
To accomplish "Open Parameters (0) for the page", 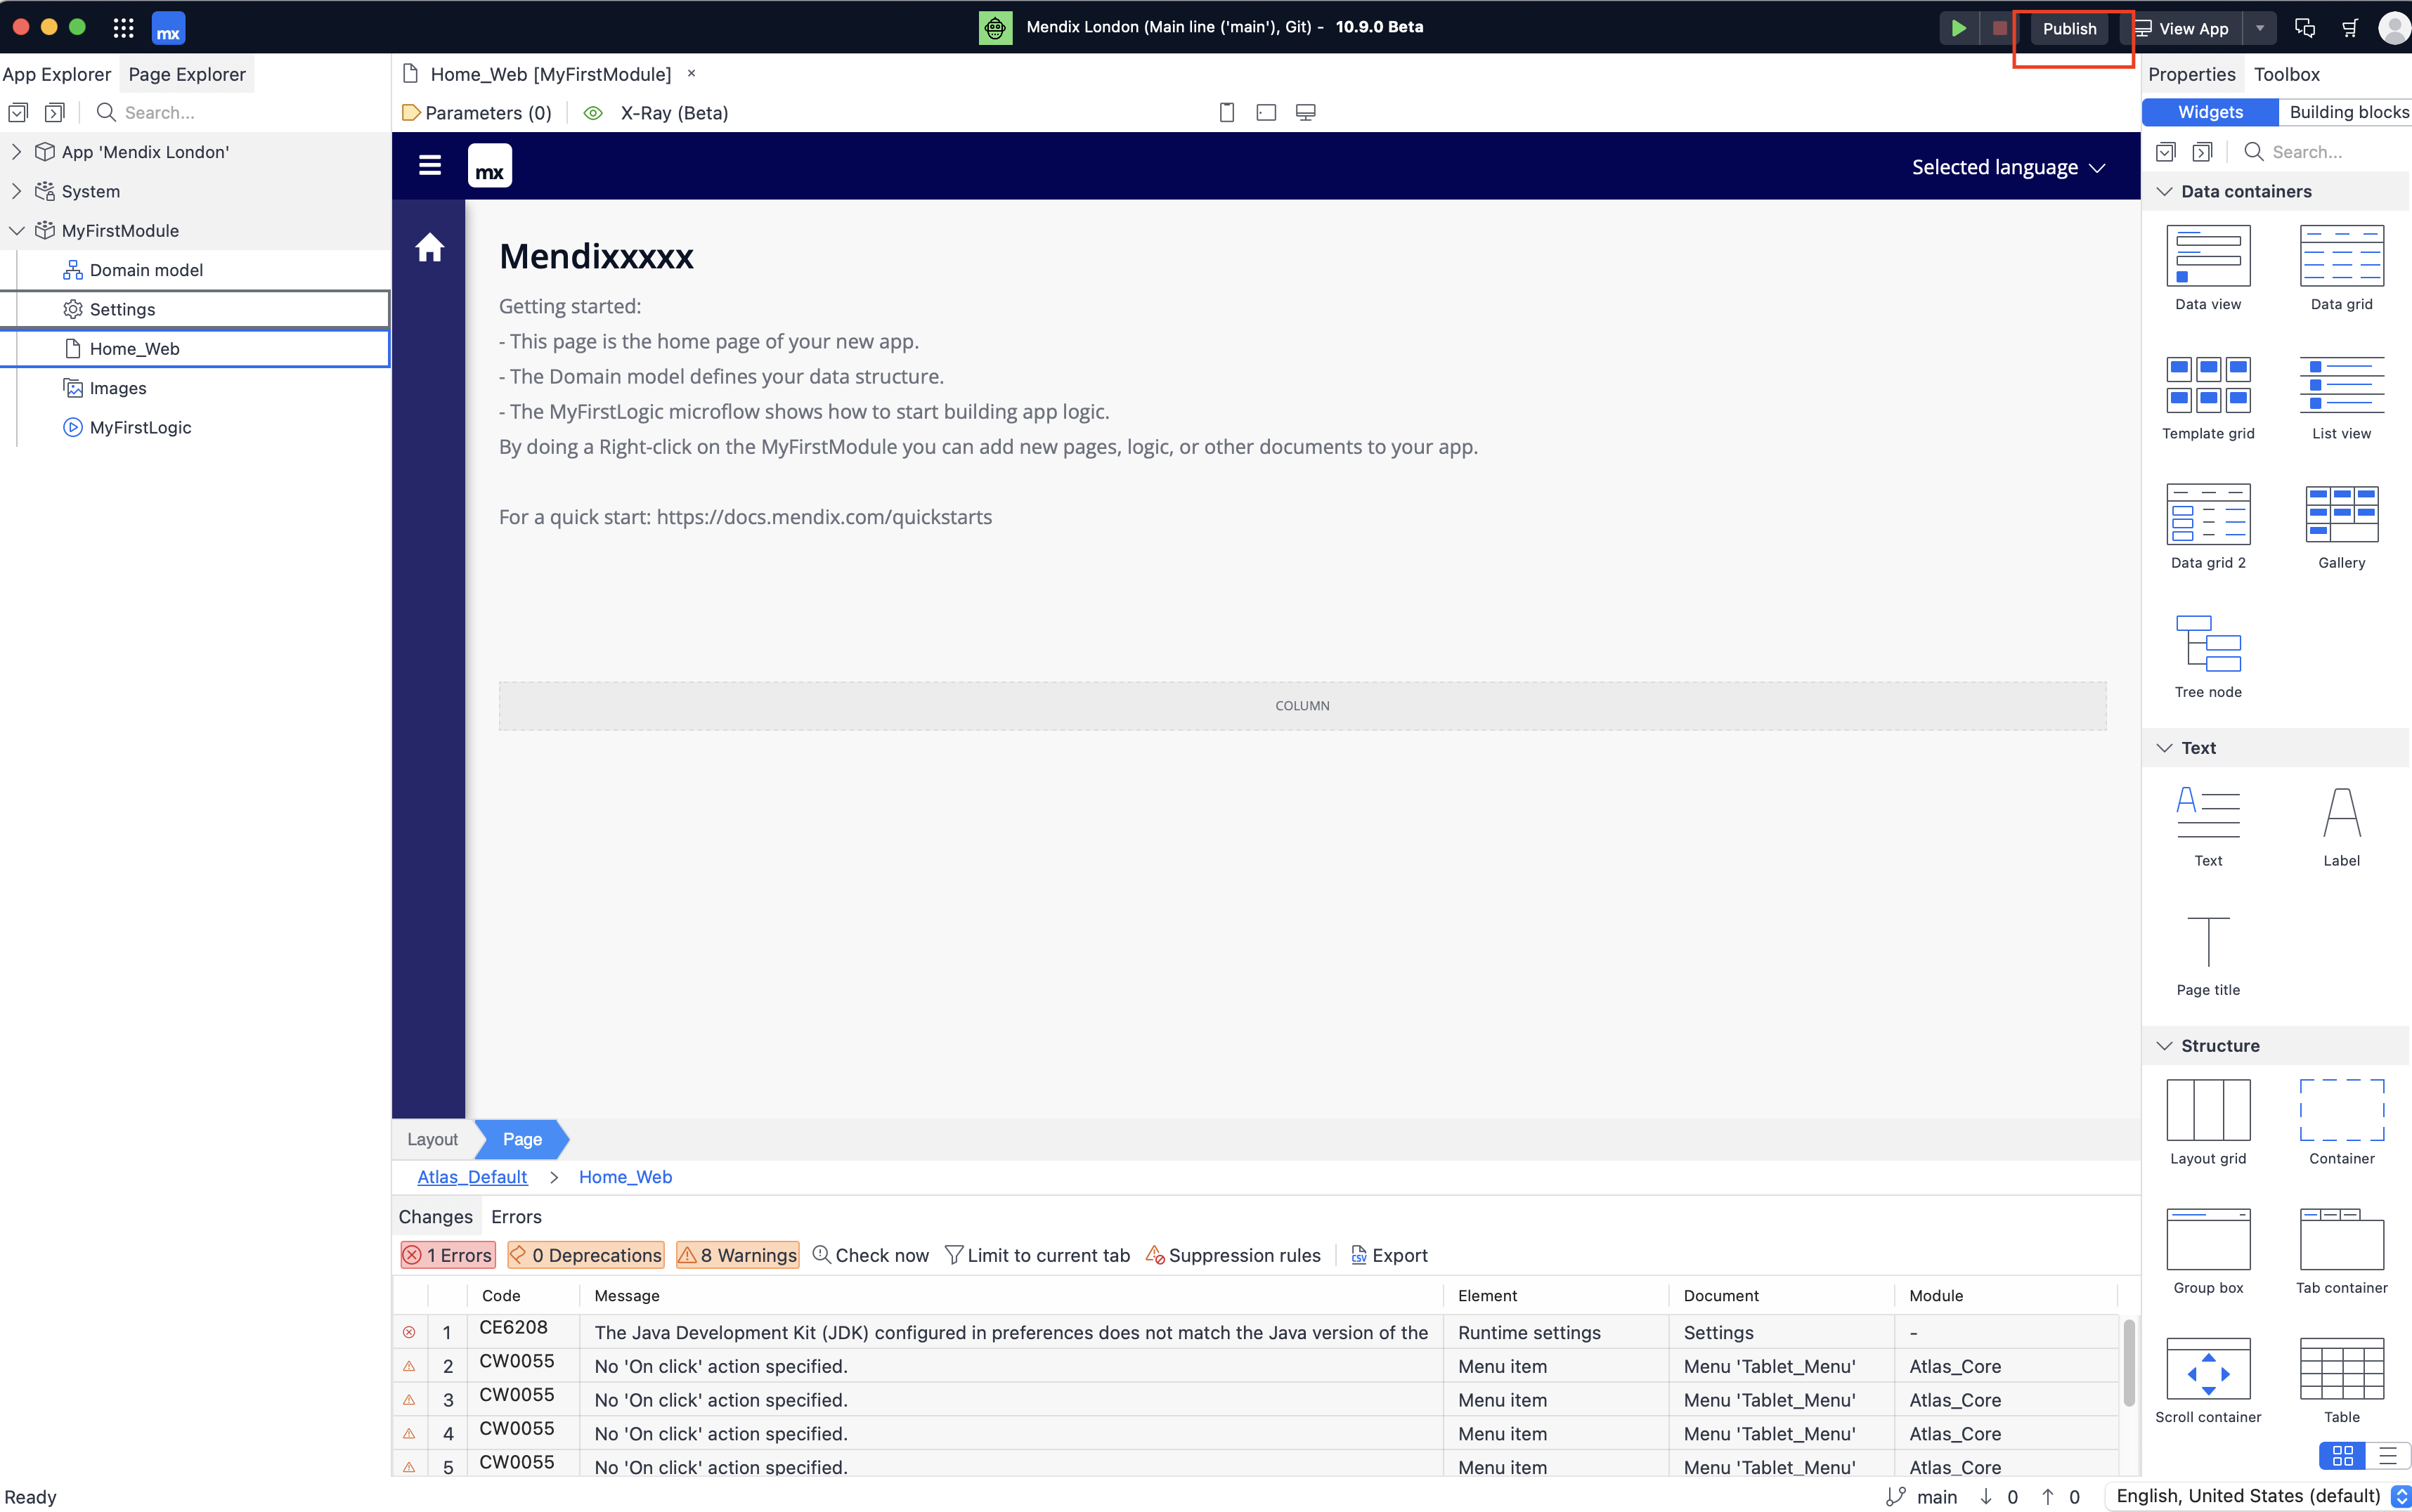I will [x=477, y=112].
